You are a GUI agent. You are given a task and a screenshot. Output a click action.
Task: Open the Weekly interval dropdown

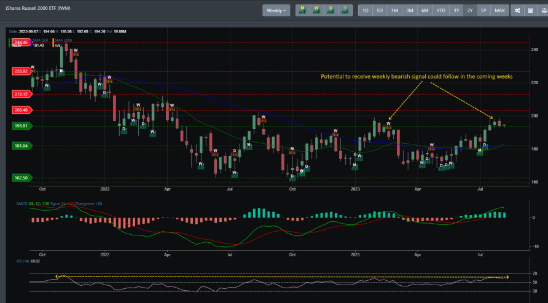(276, 10)
